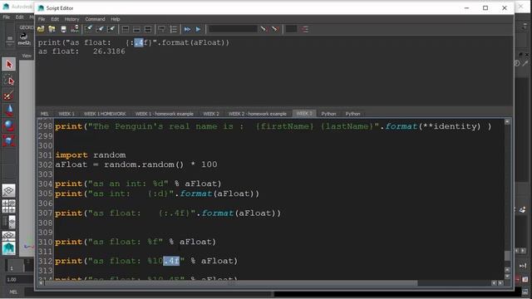This screenshot has width=532, height=299.
Task: Open the WEEK 2 - homework example tab
Action: pos(257,114)
